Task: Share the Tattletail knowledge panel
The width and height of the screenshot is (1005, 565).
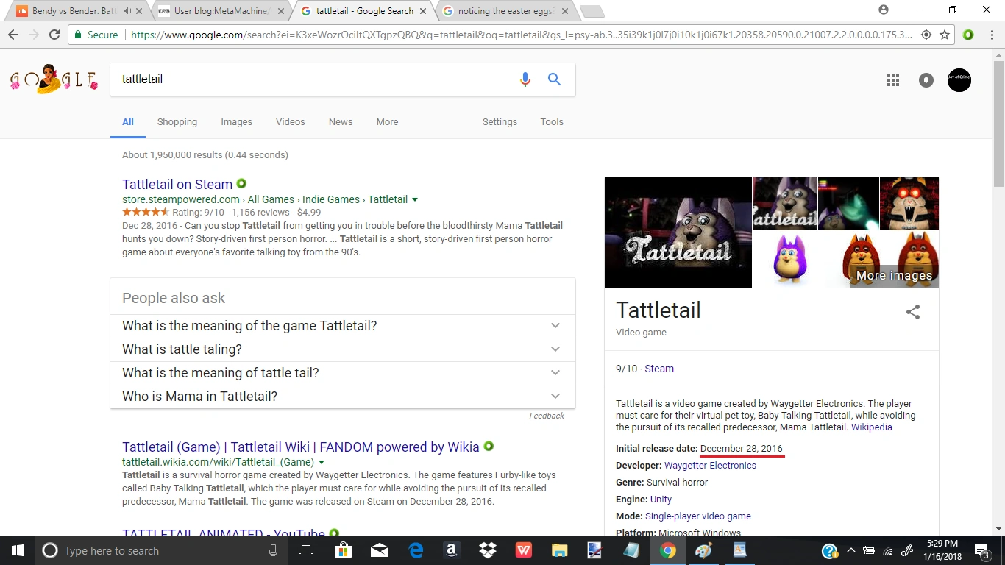Action: click(x=913, y=312)
